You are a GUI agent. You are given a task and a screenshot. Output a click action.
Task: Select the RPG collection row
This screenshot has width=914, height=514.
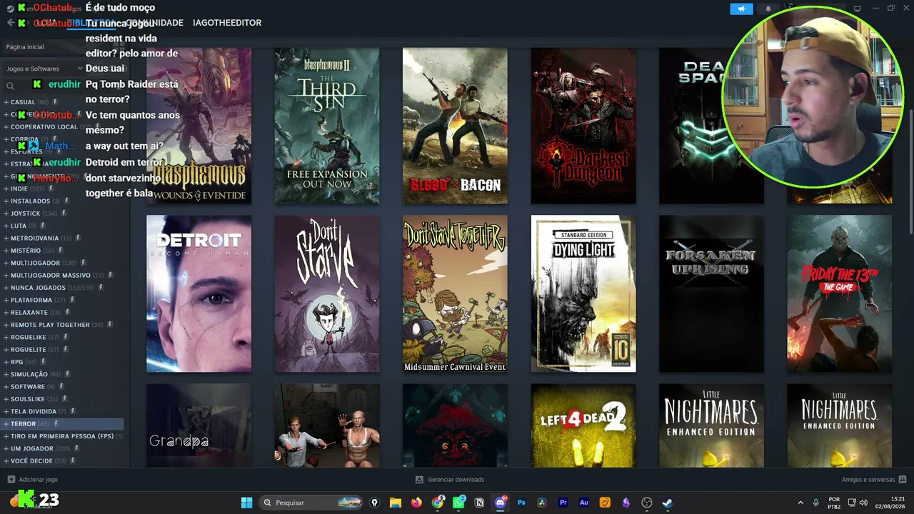coord(63,362)
